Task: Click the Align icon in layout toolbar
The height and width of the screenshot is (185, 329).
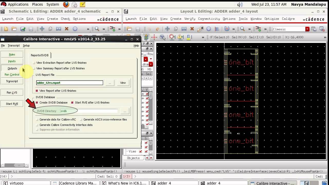Action: click(217, 29)
